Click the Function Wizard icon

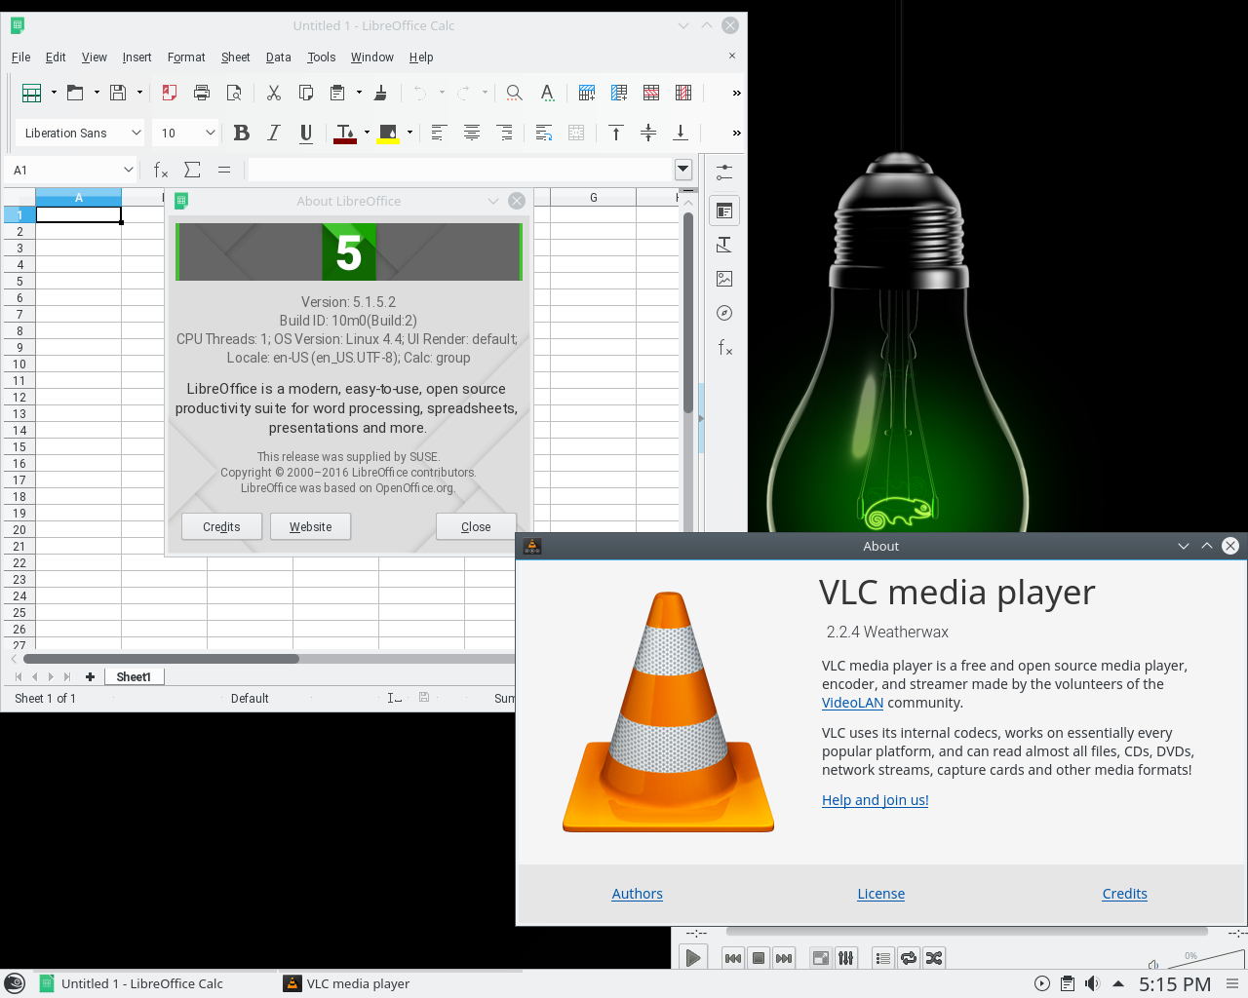pyautogui.click(x=161, y=170)
